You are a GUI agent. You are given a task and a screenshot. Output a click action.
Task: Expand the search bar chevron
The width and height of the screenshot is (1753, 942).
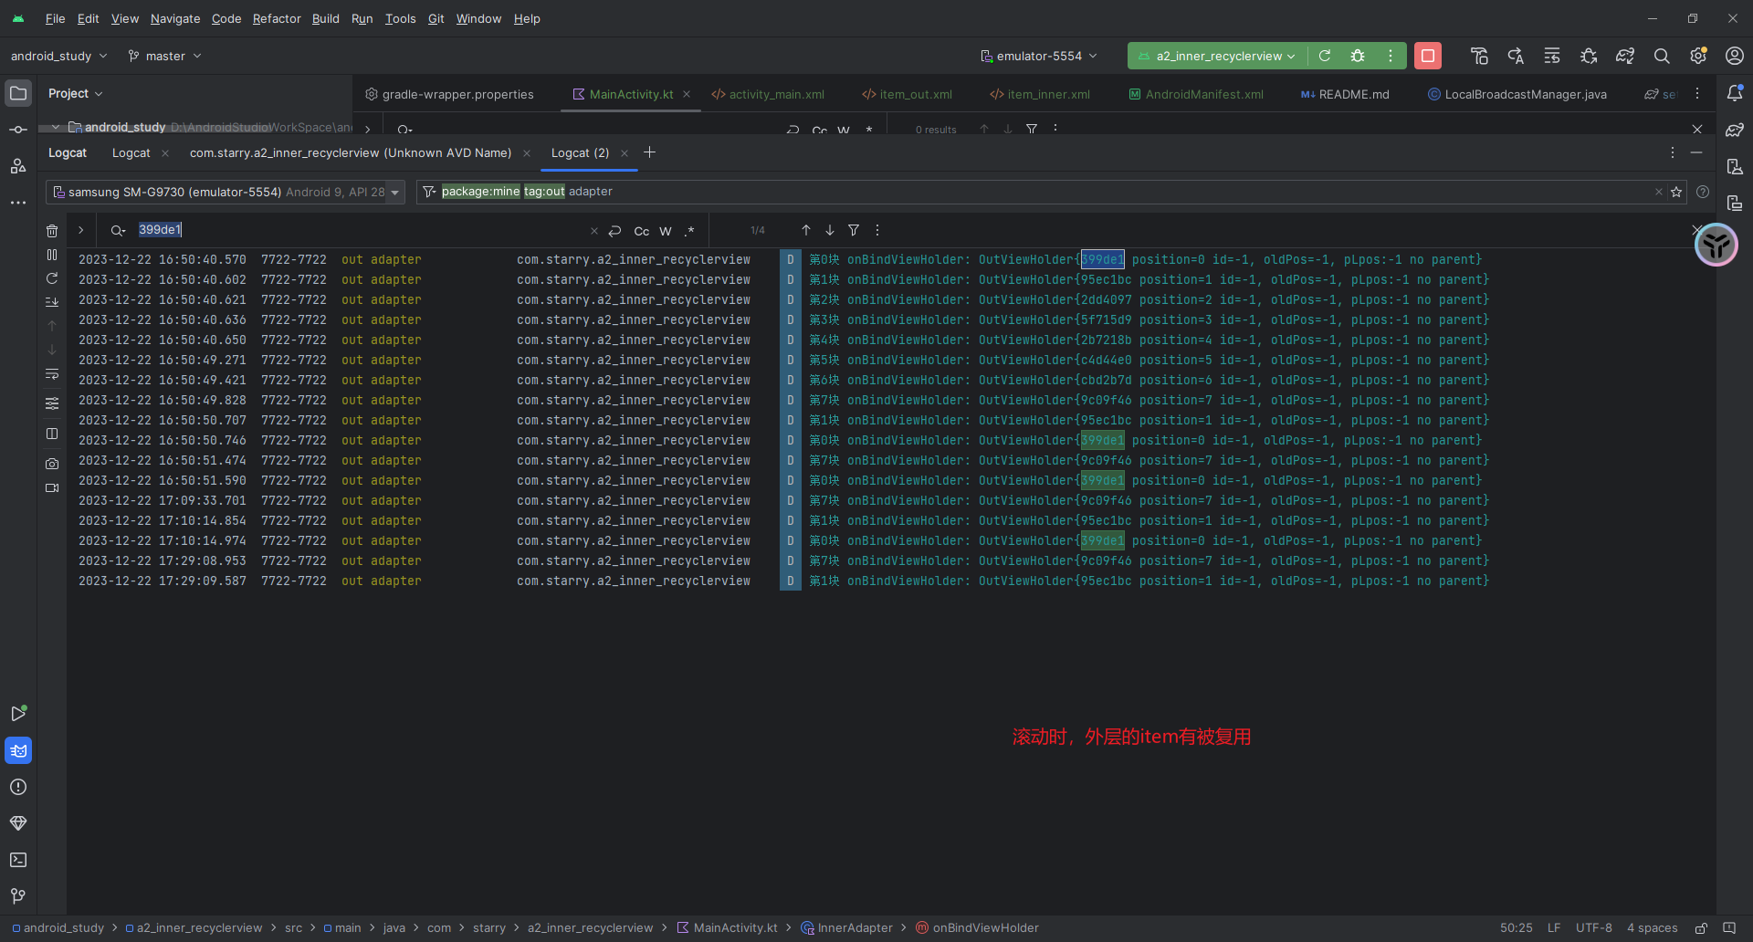pyautogui.click(x=81, y=230)
